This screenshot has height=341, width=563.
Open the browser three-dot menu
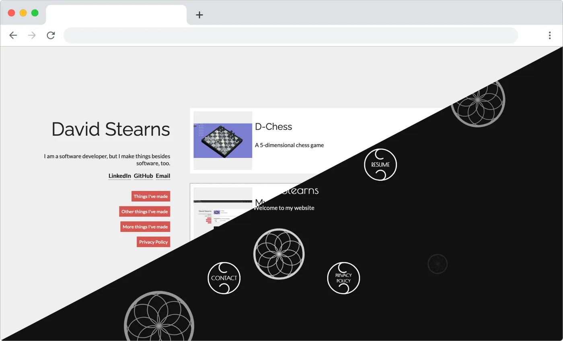tap(549, 35)
